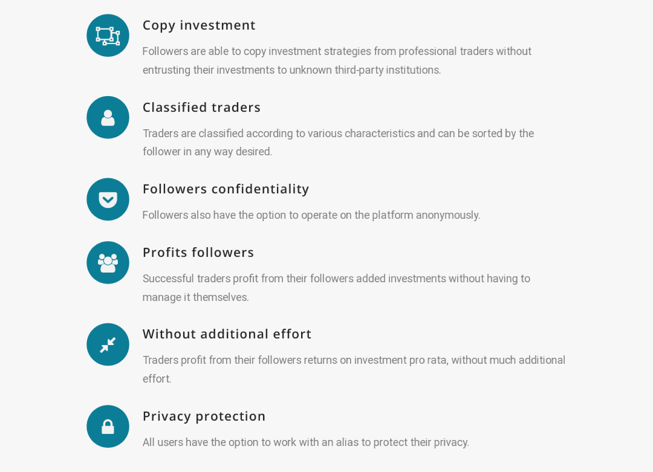Image resolution: width=653 pixels, height=472 pixels.
Task: Click the Copy investment frame icon
Action: tap(108, 36)
